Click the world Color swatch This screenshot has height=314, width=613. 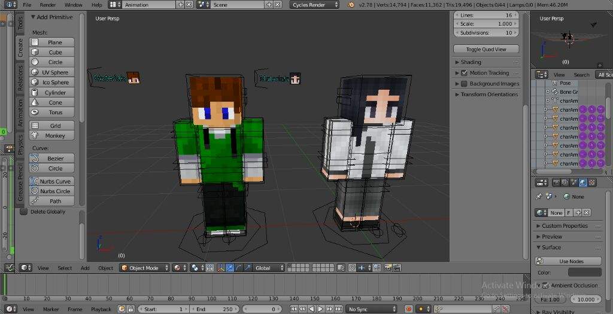[x=584, y=272]
